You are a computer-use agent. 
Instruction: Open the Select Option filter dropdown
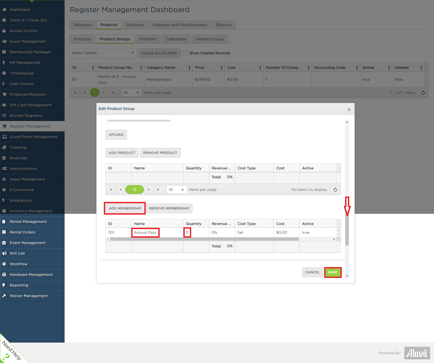[103, 53]
